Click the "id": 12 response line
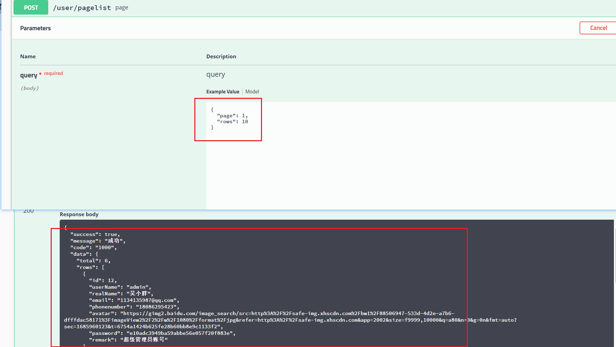The image size is (616, 347). (x=103, y=280)
